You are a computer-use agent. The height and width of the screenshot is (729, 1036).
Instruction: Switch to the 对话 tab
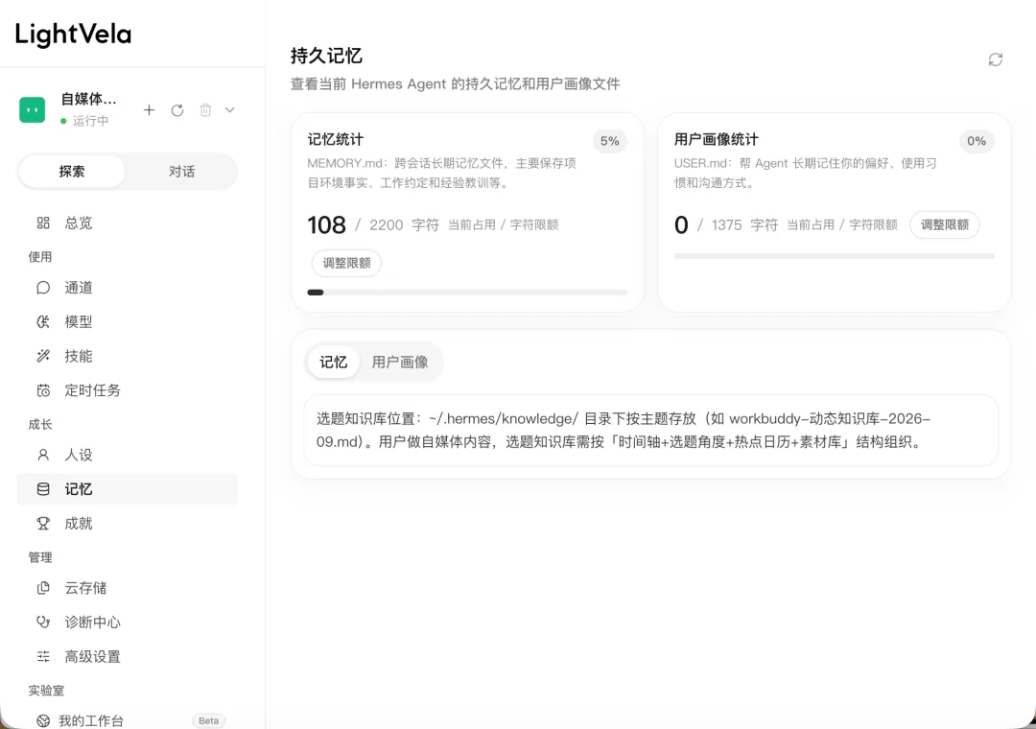[x=181, y=172]
